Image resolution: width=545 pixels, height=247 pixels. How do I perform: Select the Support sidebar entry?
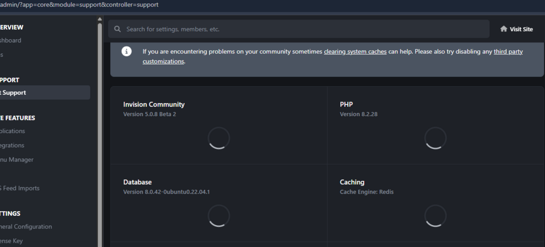point(44,93)
